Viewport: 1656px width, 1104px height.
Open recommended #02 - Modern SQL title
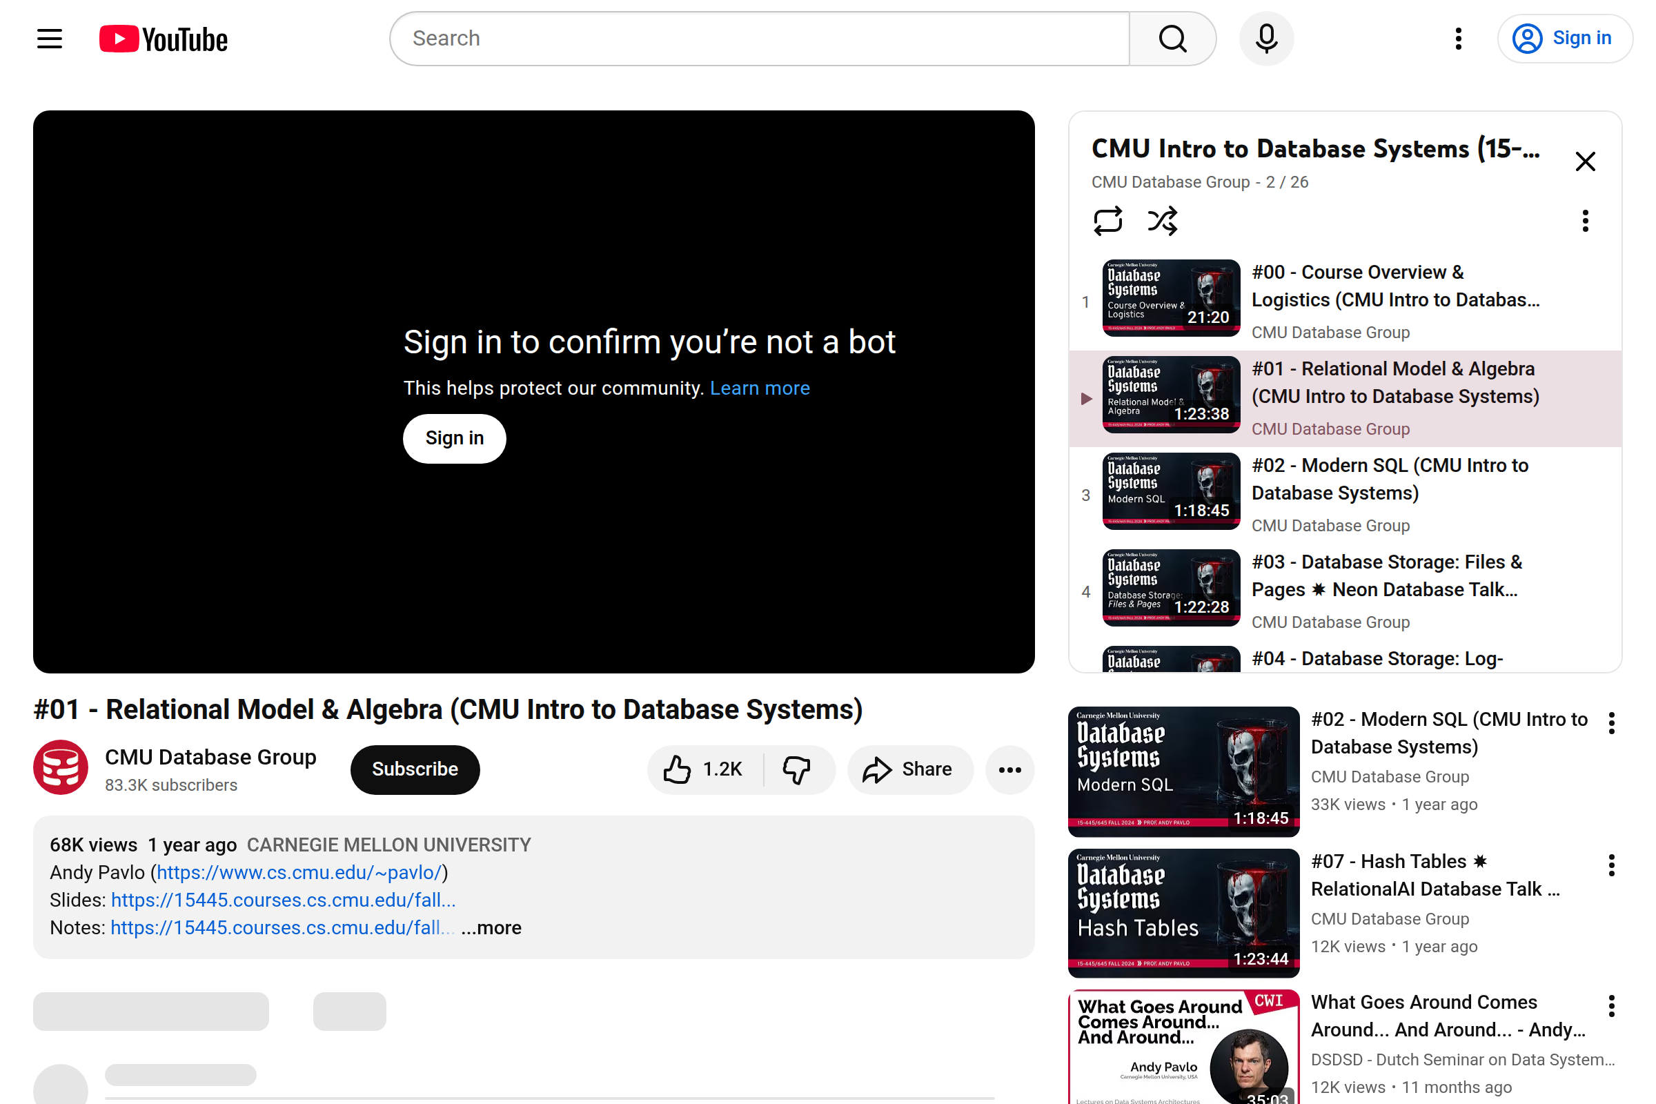(x=1449, y=733)
